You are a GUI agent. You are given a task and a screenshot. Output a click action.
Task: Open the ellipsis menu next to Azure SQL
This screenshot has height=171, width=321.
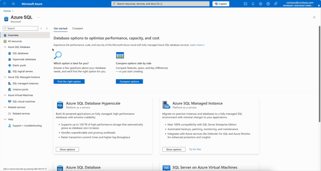point(39,17)
